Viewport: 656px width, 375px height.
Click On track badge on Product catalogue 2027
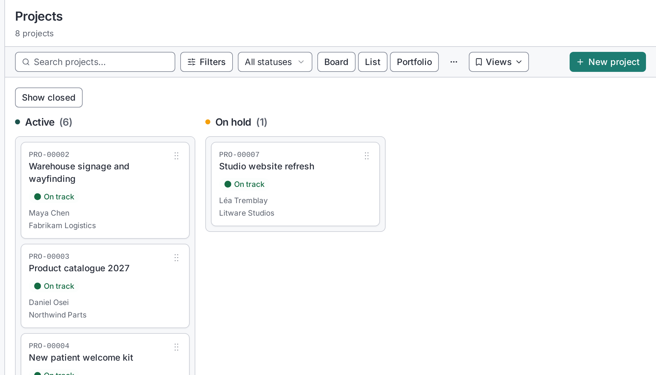pyautogui.click(x=54, y=286)
